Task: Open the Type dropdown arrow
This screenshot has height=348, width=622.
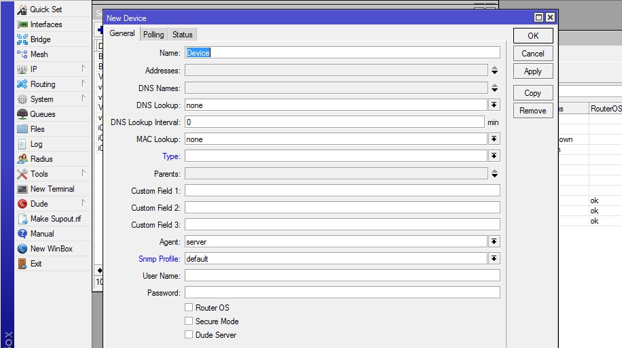Action: point(494,156)
